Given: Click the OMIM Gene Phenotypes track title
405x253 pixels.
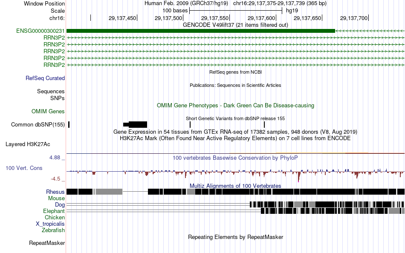Looking at the screenshot, I should (x=235, y=105).
